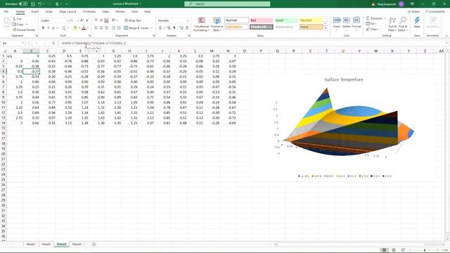
Task: Open Format as Table menu
Action: point(217,24)
